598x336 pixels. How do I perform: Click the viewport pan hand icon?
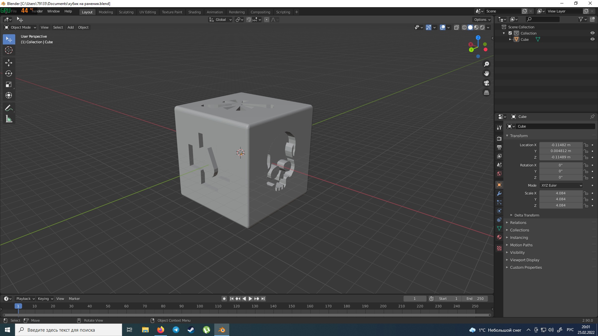pos(486,73)
